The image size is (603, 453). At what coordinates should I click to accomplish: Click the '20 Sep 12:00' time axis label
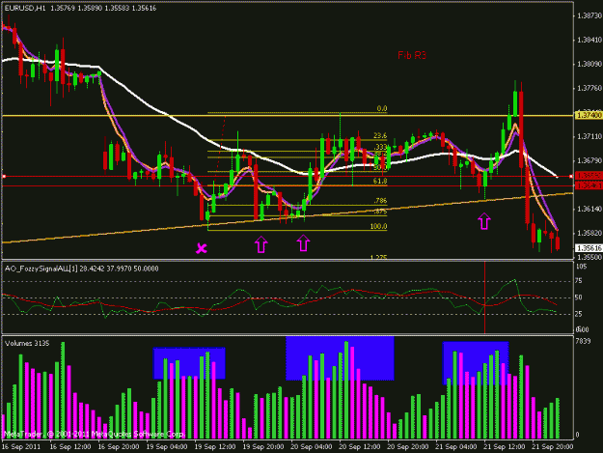(360, 447)
